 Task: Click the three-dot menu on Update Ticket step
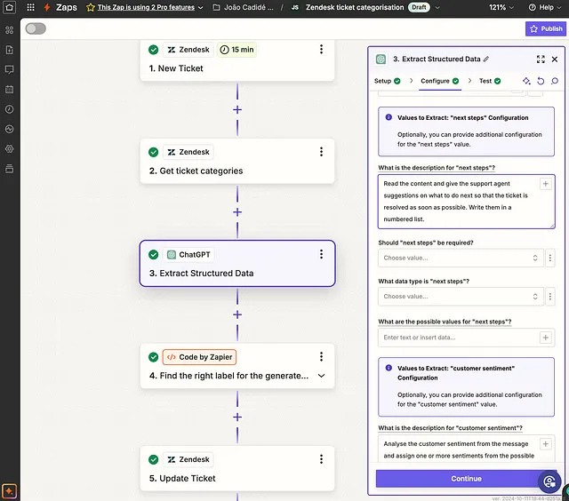pos(321,459)
